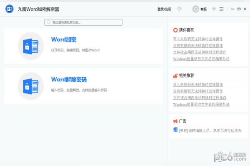The height and width of the screenshot is (166, 250).
Task: Open the Word加密 title
Action: tap(64, 39)
